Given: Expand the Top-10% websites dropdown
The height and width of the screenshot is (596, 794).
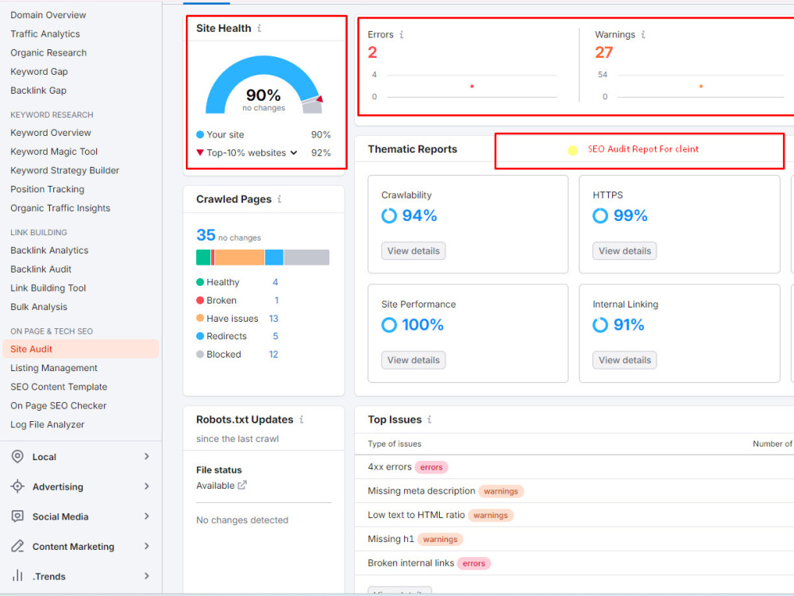Looking at the screenshot, I should click(294, 153).
